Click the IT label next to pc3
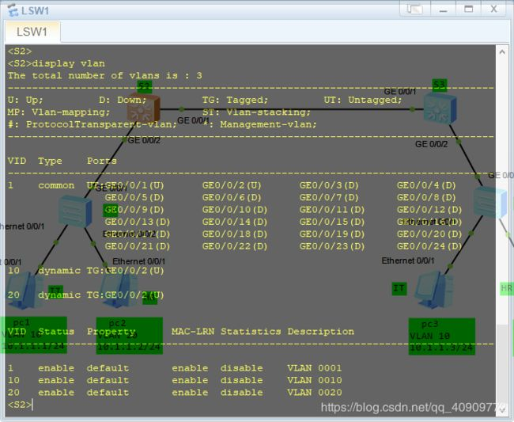 pos(399,289)
